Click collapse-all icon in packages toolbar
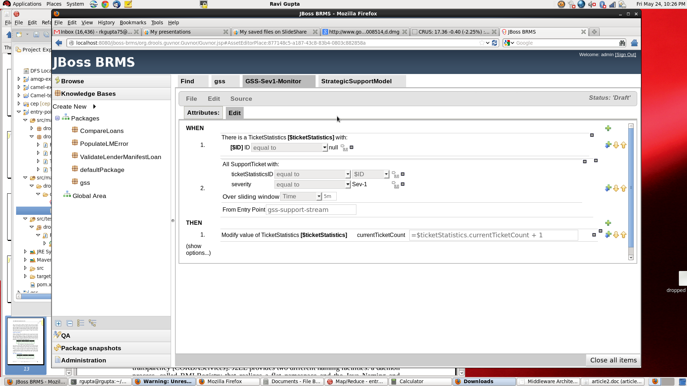The image size is (687, 386). [x=70, y=323]
